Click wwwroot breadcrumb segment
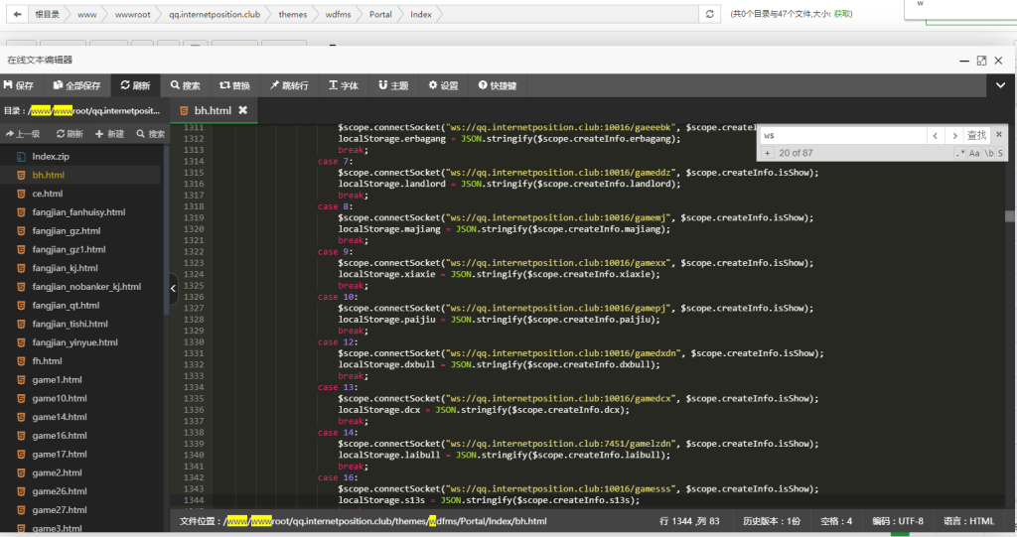 132,14
